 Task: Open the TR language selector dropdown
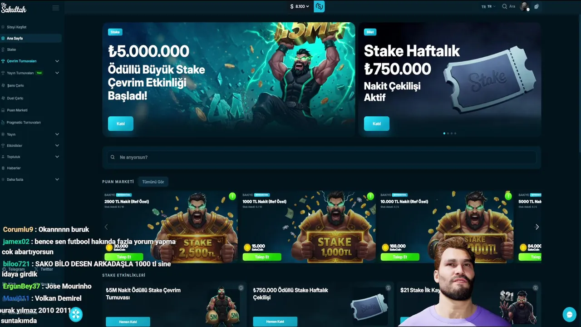coord(488,6)
